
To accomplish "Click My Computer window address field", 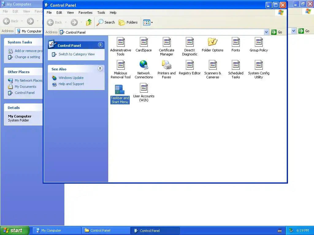I will [x=29, y=31].
